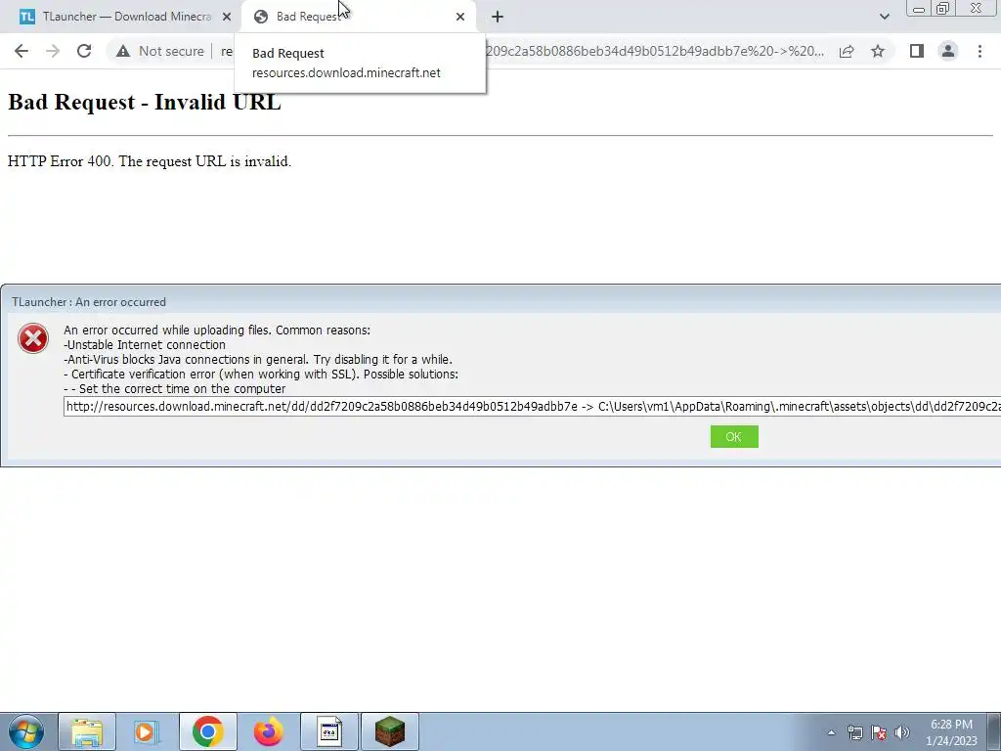Restore down the Chrome window
1001x751 pixels.
(x=943, y=8)
